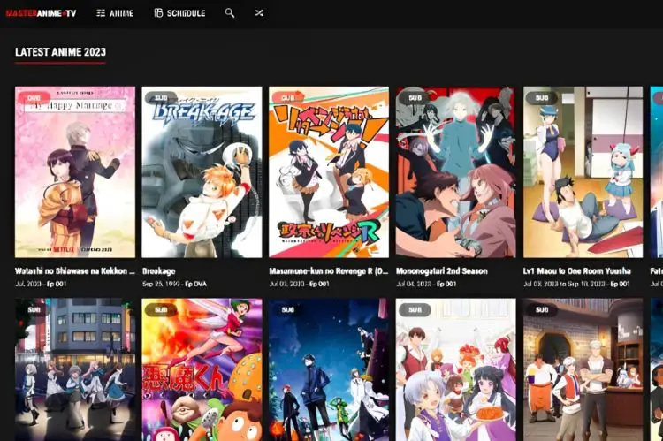Open the search icon in the header
Viewport: 663px width, 441px height.
[x=230, y=13]
